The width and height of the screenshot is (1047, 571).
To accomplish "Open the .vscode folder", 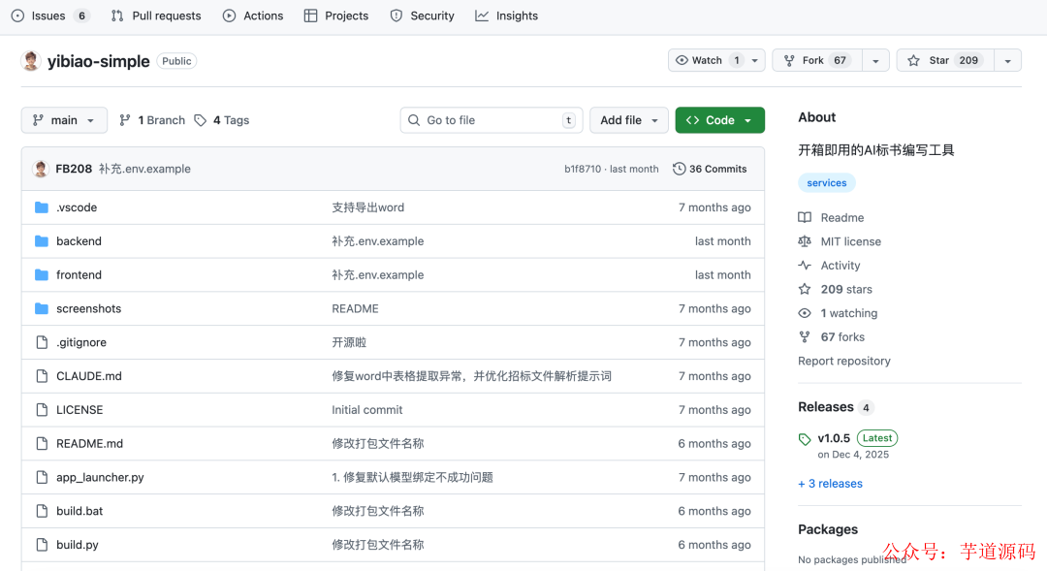I will coord(77,207).
